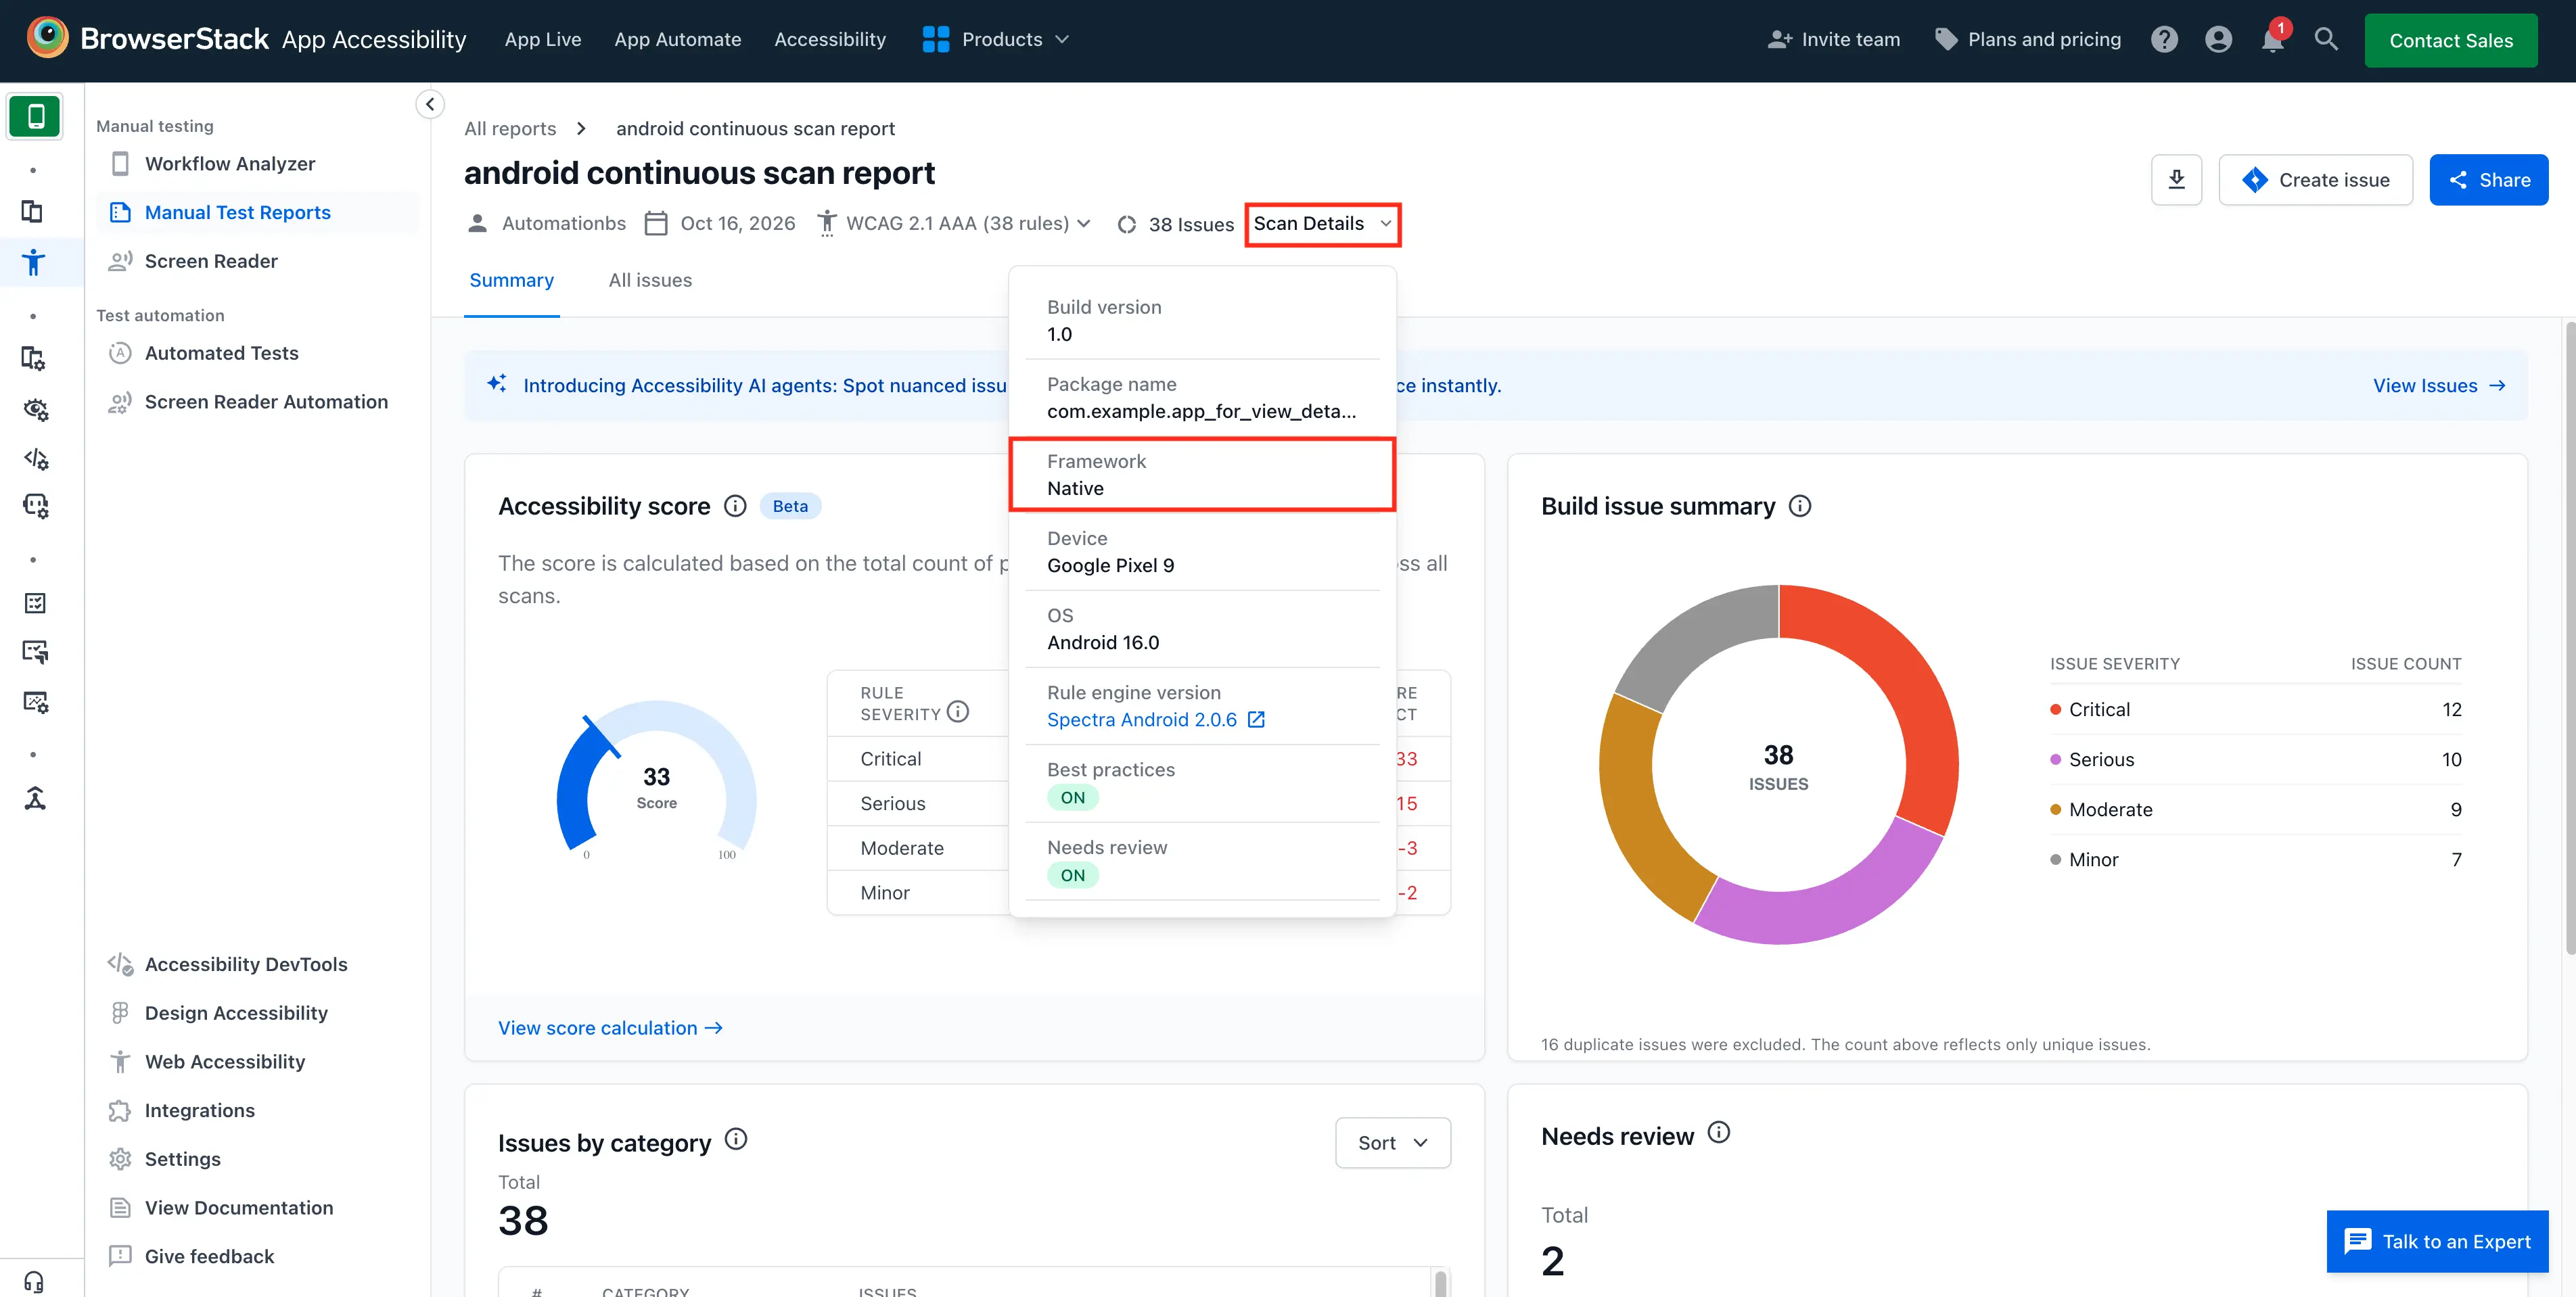This screenshot has width=2576, height=1297.
Task: Click the headset support icon at rail bottom
Action: click(34, 1282)
